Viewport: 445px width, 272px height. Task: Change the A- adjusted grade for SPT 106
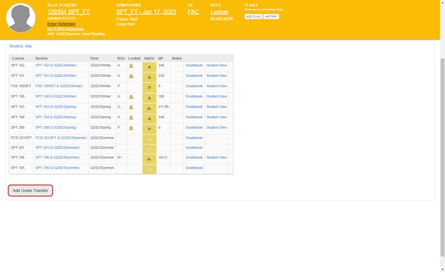click(149, 159)
